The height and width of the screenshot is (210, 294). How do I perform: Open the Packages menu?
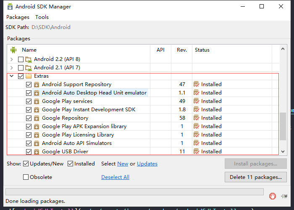(x=18, y=17)
